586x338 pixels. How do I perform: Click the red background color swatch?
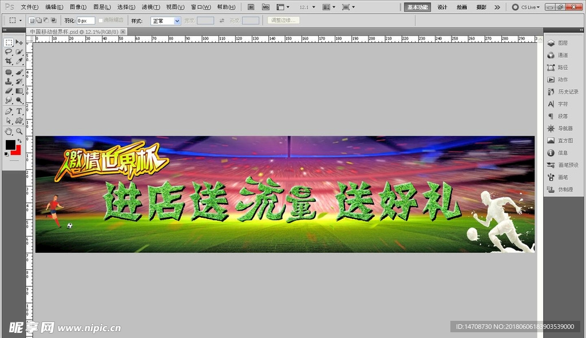coord(18,151)
